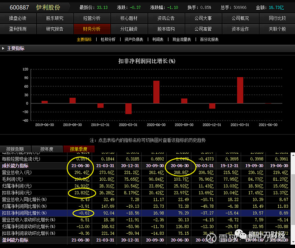This screenshot has height=248, width=295.
Task: Click the 273.6亿 revenue cell
Action: coord(107,173)
